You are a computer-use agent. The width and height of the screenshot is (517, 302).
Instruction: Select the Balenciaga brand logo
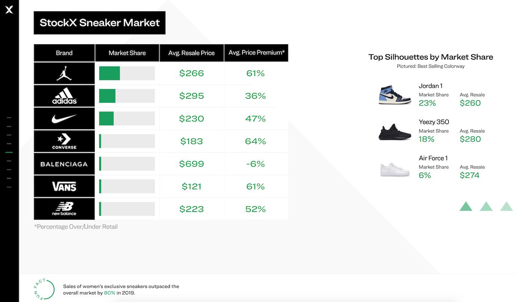[64, 164]
